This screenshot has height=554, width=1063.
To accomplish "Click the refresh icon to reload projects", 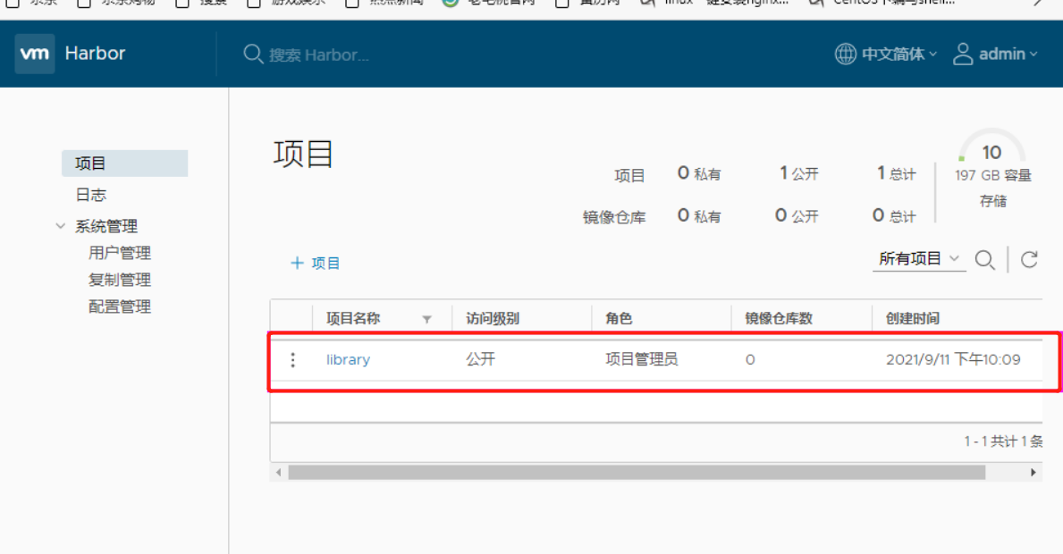I will [x=1030, y=259].
